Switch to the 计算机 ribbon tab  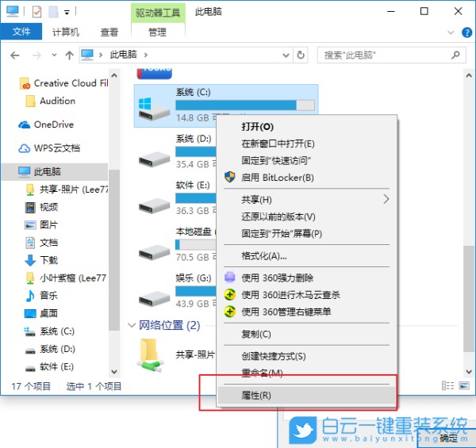(x=66, y=32)
